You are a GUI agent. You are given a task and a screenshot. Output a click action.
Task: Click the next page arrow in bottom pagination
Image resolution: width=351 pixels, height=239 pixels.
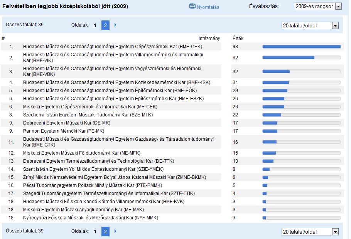pos(115,231)
